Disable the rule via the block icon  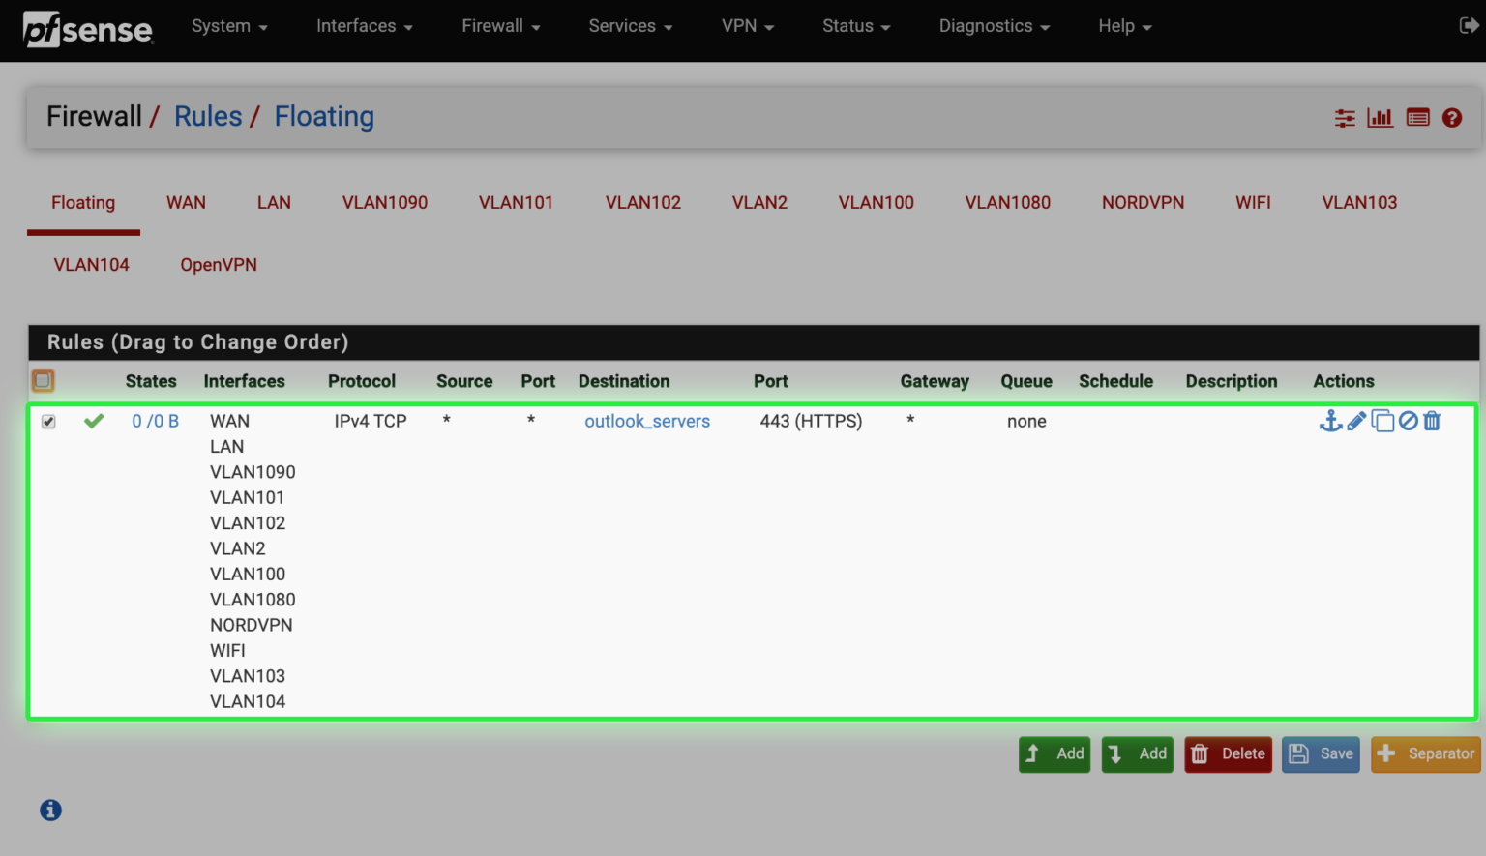(x=1409, y=421)
